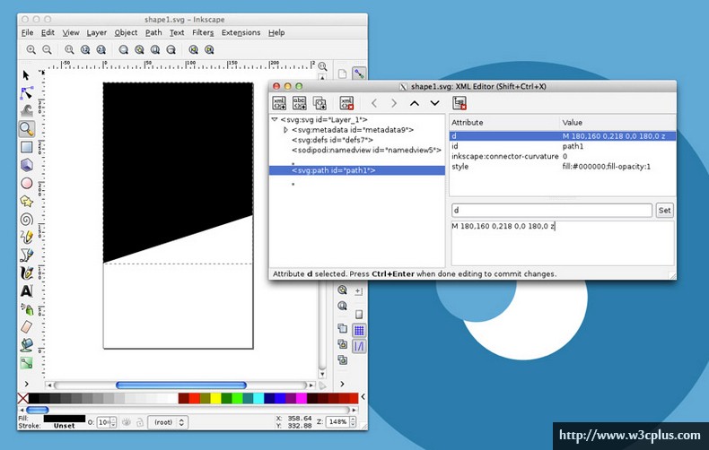Zoom to fit page width icon
The height and width of the screenshot is (450, 709).
(x=171, y=49)
